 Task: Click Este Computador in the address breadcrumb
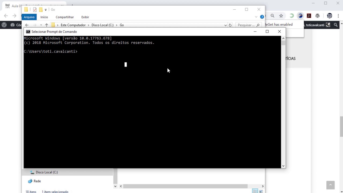(73, 25)
